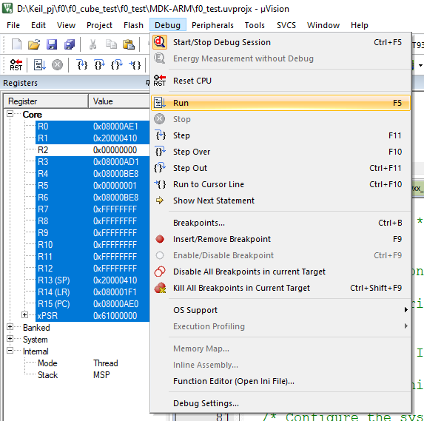The height and width of the screenshot is (421, 424).
Task: Click Run to Cursor toolbar icon
Action: [135, 65]
